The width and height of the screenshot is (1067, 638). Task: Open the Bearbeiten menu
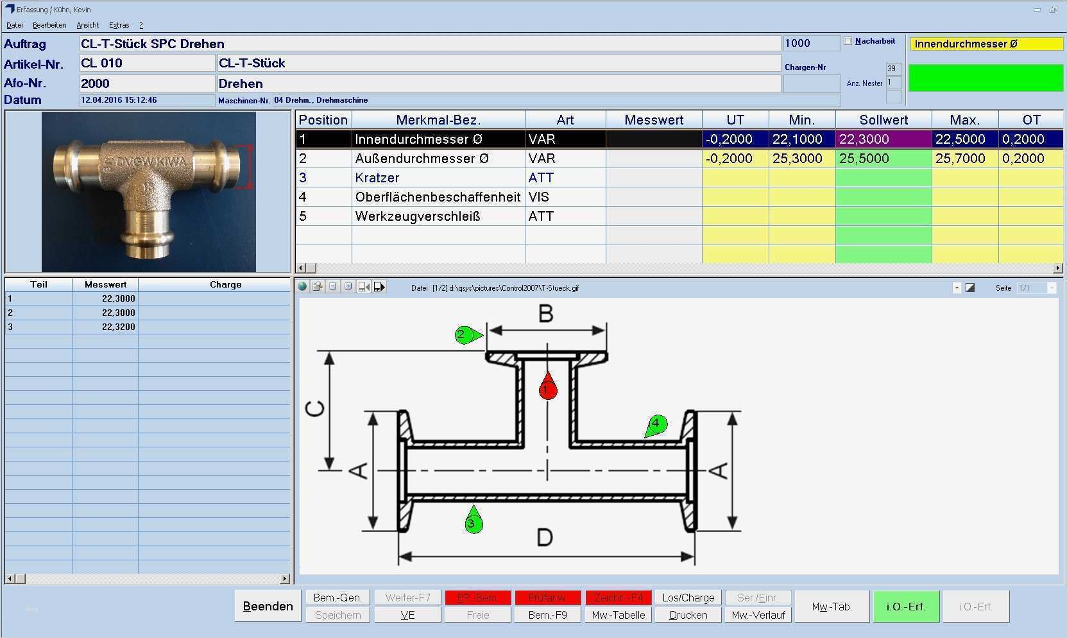(49, 25)
